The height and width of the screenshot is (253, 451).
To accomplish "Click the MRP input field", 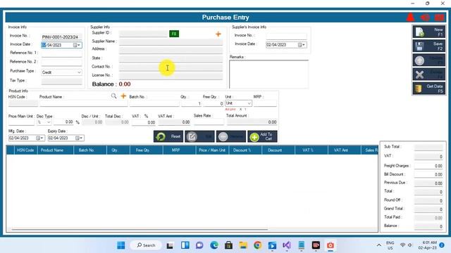I will coord(265,103).
